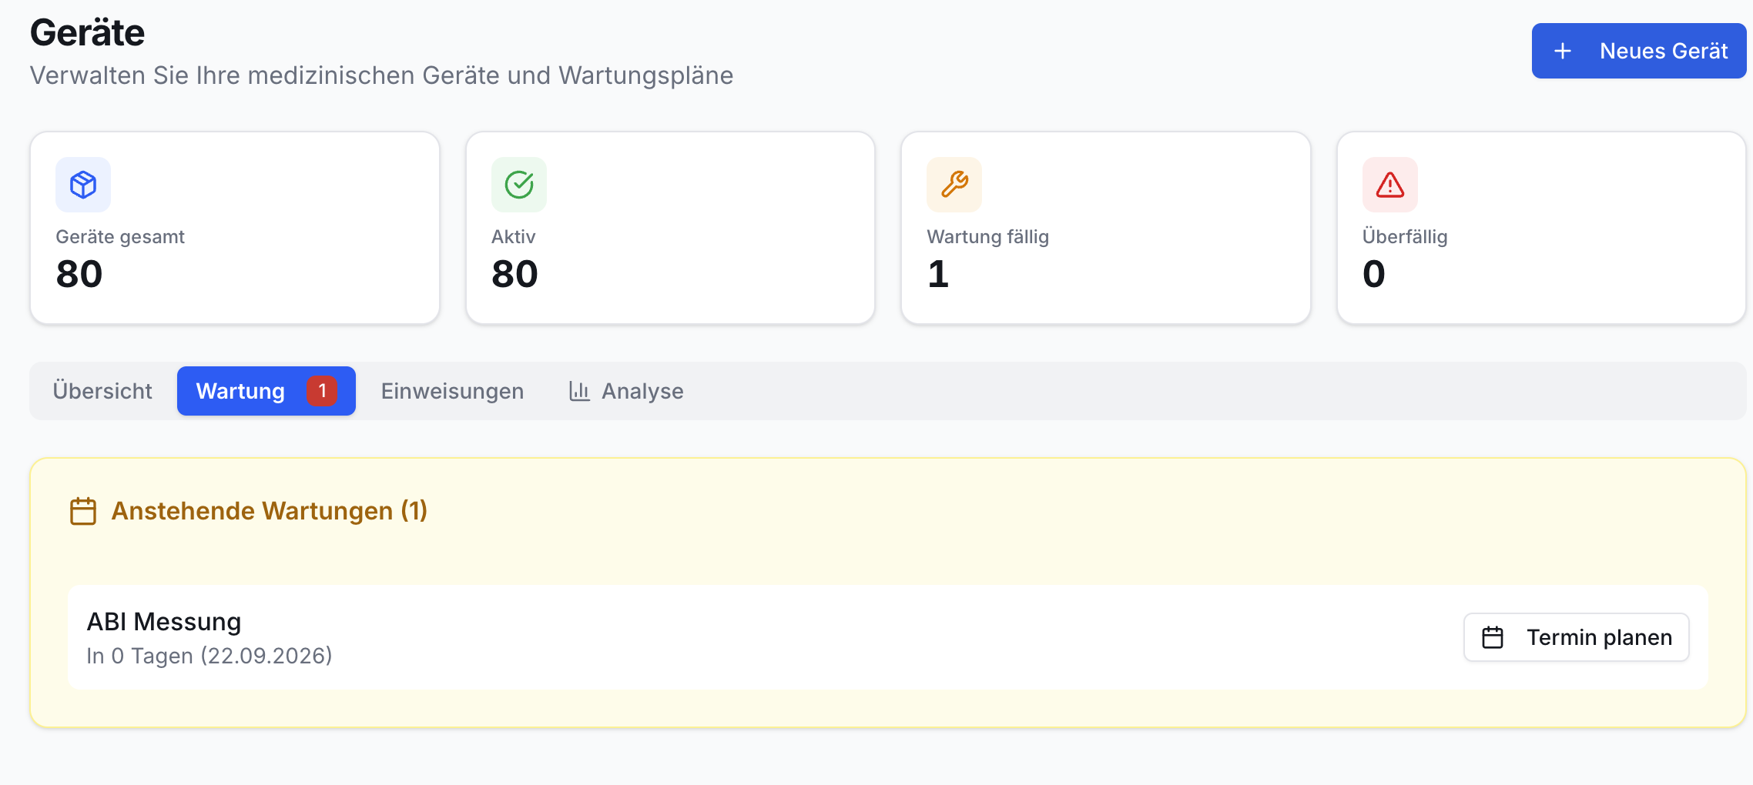This screenshot has height=785, width=1753.
Task: Click the Geräte page title
Action: click(87, 33)
